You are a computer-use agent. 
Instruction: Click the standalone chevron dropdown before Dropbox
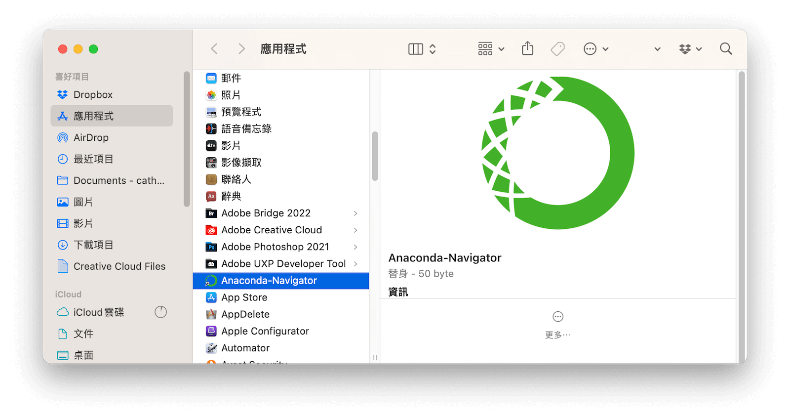pos(657,49)
